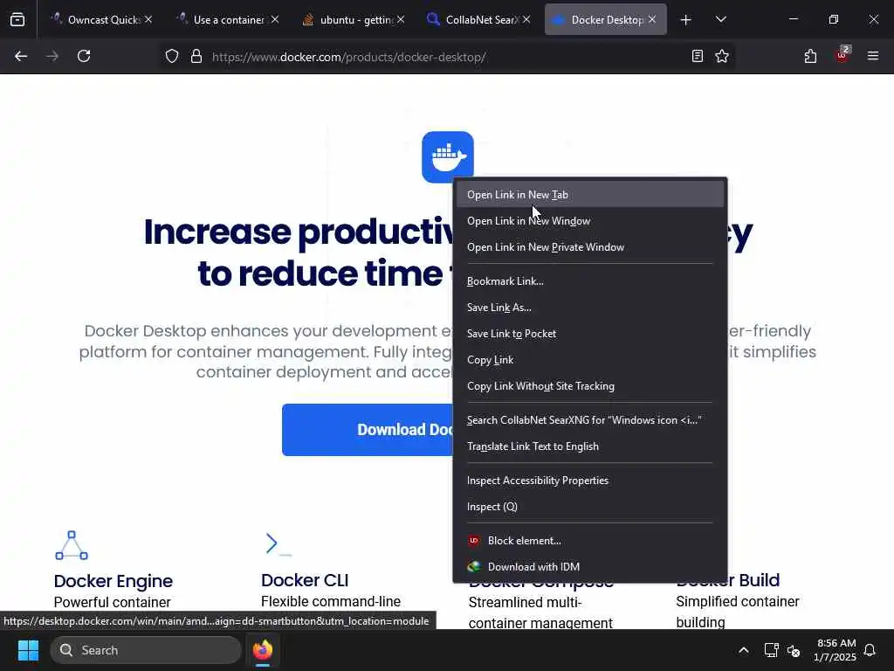Click the Docker CLI prompt icon
Image resolution: width=894 pixels, height=671 pixels.
pyautogui.click(x=279, y=544)
